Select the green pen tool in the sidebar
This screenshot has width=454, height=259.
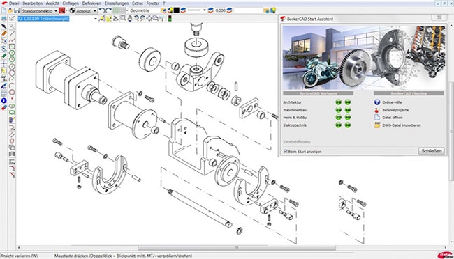point(3,56)
